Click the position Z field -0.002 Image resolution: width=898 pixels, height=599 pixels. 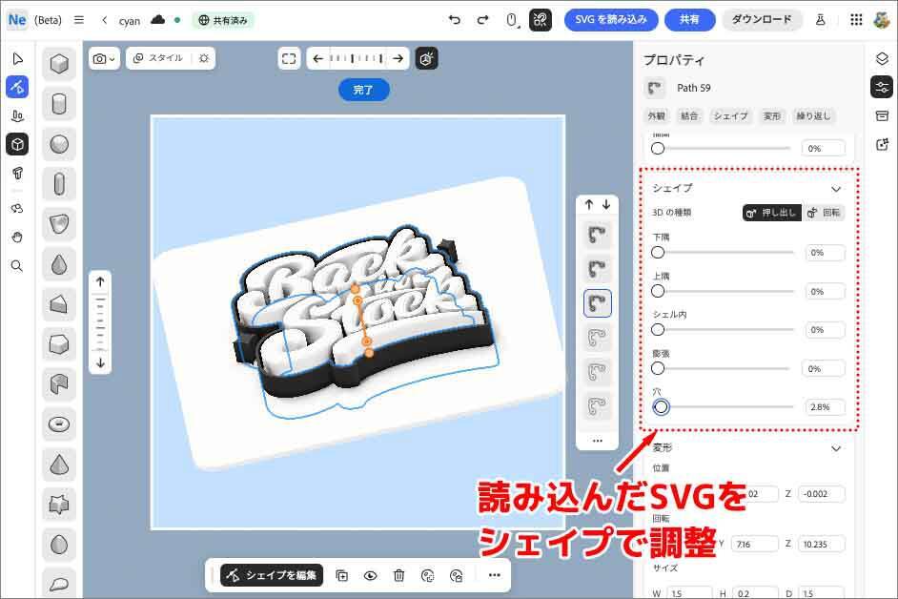[x=821, y=493]
